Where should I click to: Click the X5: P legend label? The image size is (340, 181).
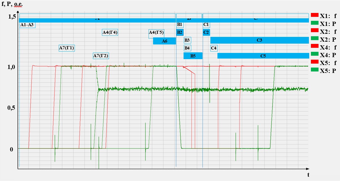[328, 71]
